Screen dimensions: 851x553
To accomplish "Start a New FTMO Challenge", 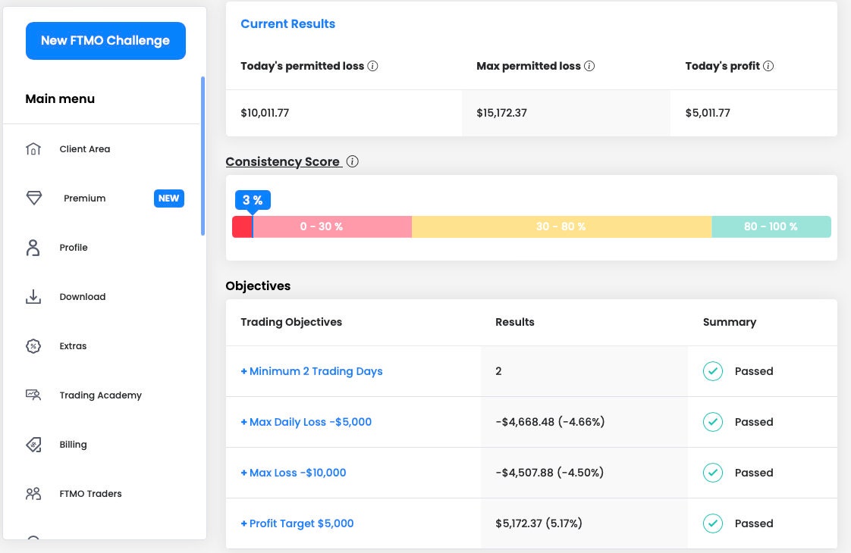I will [106, 41].
